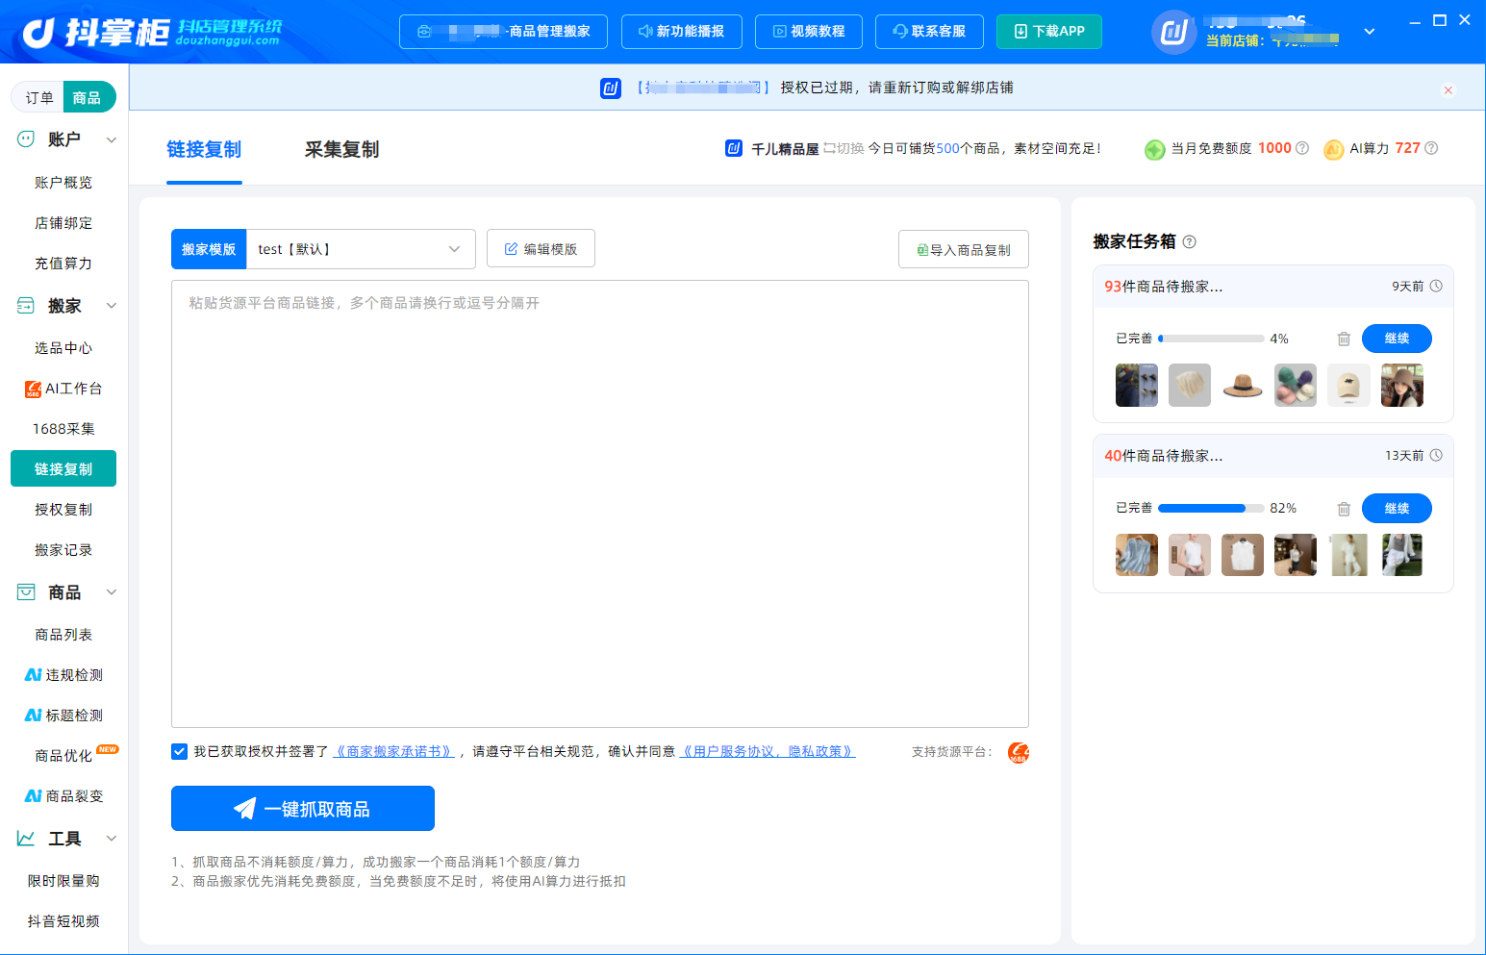Image resolution: width=1486 pixels, height=955 pixels.
Task: Click 下载APP button
Action: (x=1049, y=32)
